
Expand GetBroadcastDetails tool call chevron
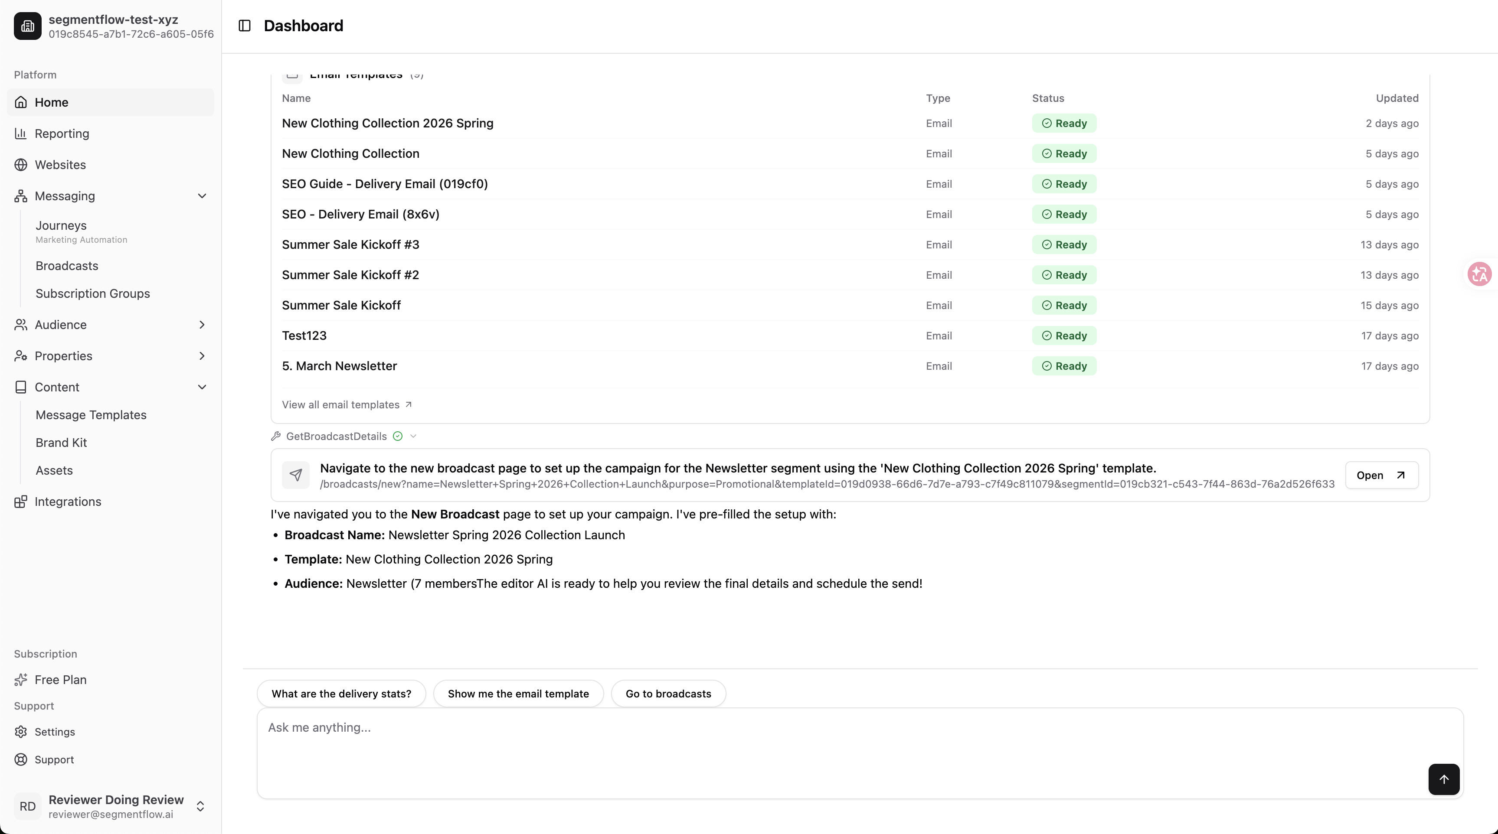pos(413,437)
